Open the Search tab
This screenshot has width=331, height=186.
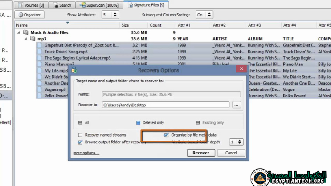(x=63, y=5)
